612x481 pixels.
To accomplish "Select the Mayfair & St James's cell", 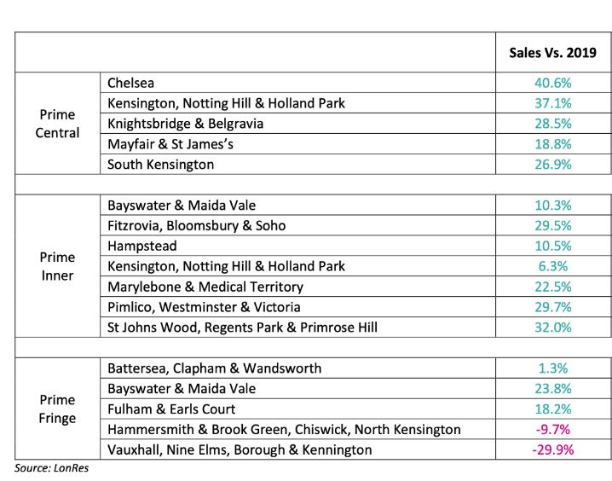I will pyautogui.click(x=170, y=144).
